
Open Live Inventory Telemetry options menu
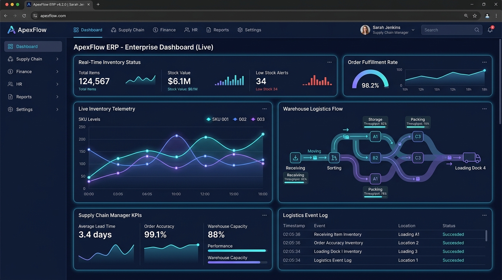tap(264, 109)
